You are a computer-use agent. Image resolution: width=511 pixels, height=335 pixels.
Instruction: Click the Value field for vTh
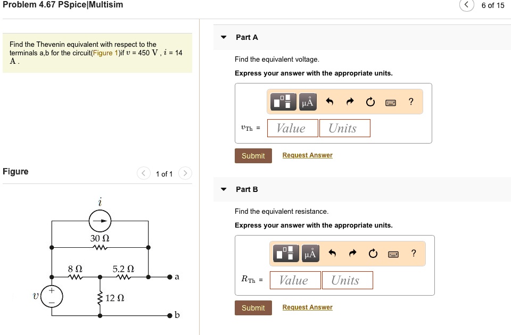click(x=292, y=128)
